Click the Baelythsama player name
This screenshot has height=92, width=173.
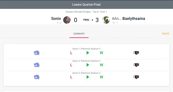tap(134, 19)
